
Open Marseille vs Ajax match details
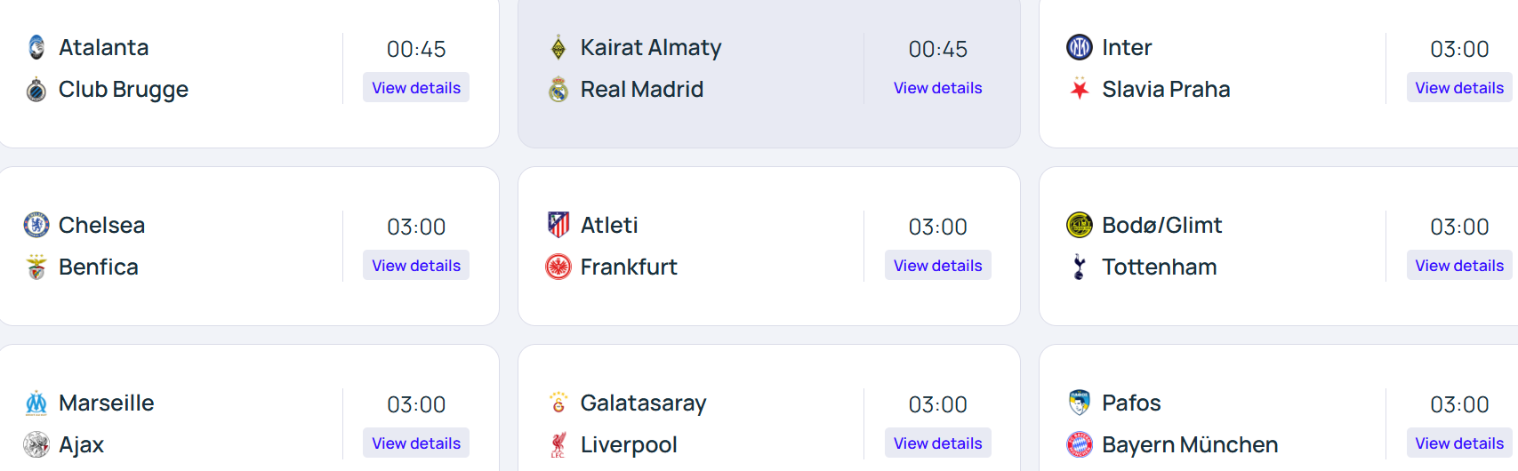(416, 443)
